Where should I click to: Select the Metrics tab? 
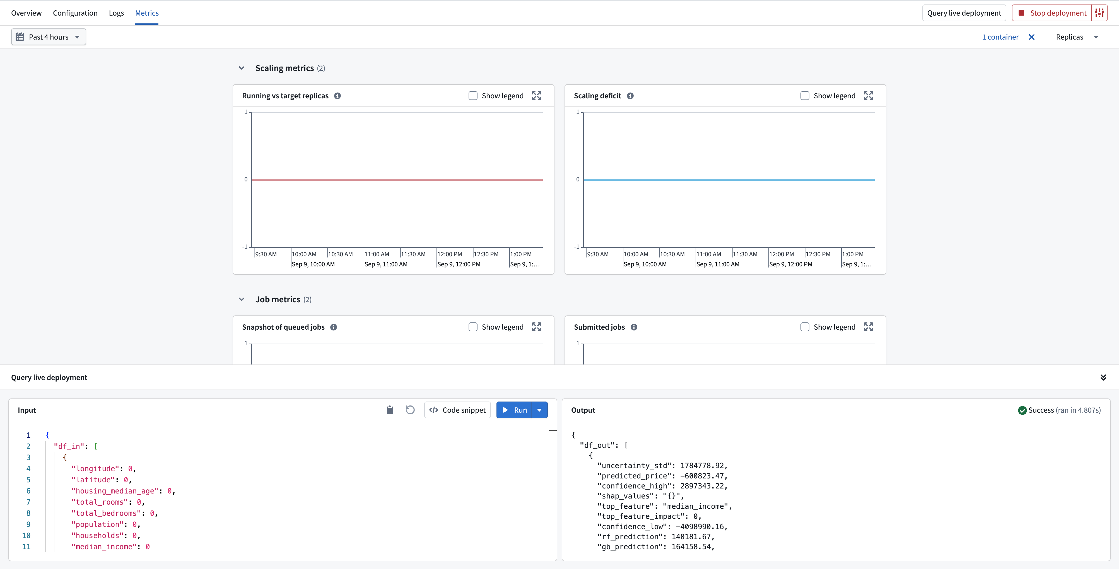click(147, 13)
